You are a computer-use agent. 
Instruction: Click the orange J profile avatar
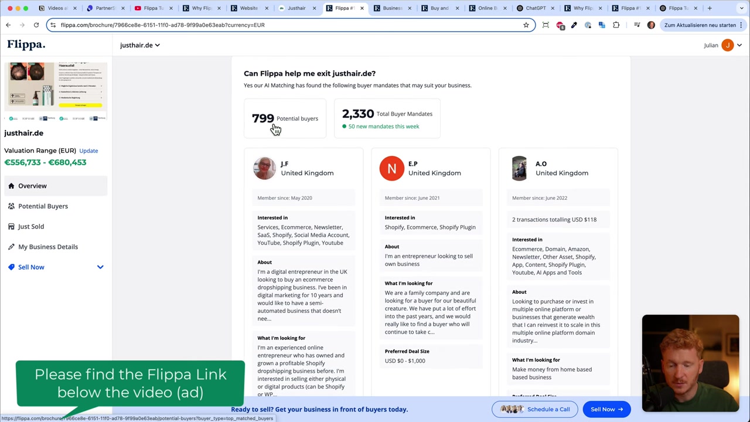coord(727,45)
